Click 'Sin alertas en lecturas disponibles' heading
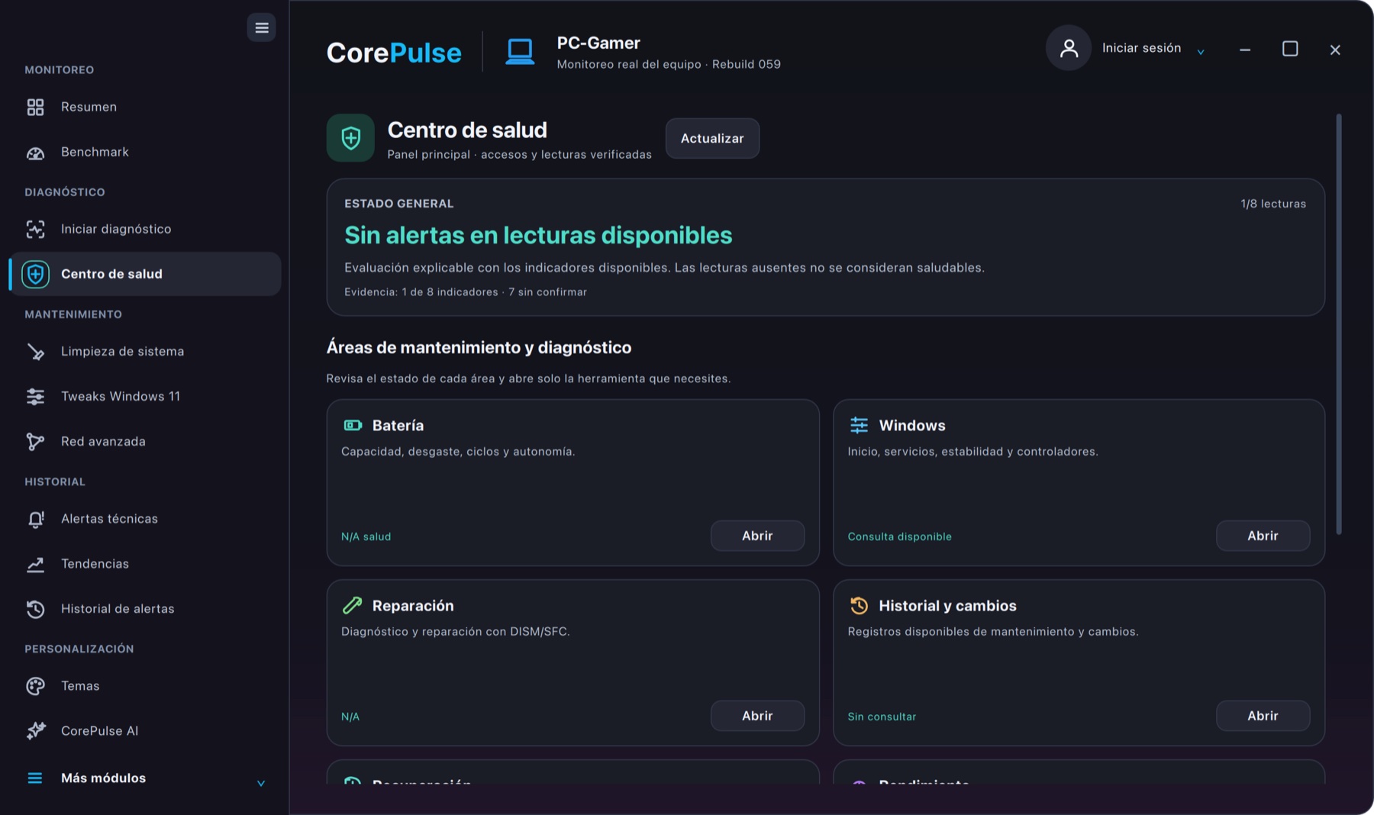The height and width of the screenshot is (815, 1374). click(538, 235)
